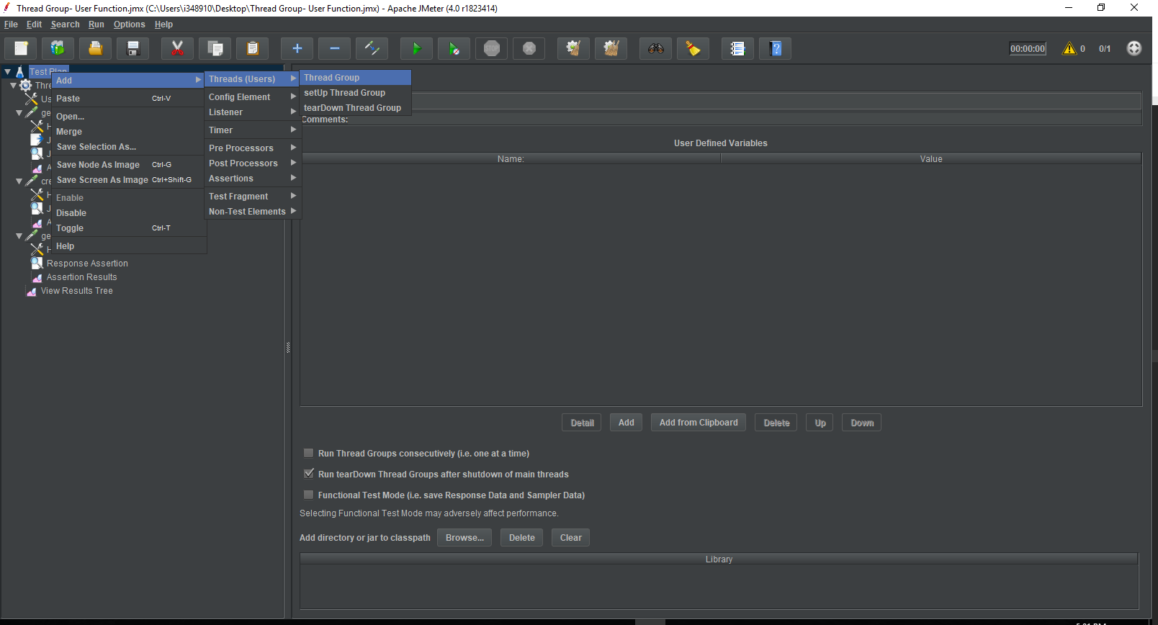Click the Cut scissors icon
This screenshot has height=625, width=1158.
point(177,48)
